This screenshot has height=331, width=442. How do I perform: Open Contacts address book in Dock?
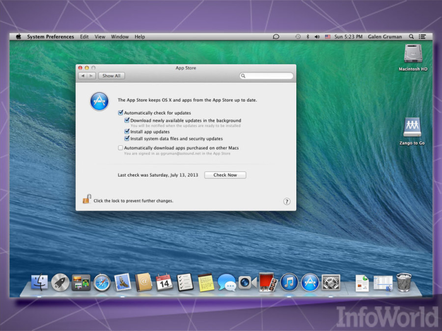pyautogui.click(x=143, y=282)
